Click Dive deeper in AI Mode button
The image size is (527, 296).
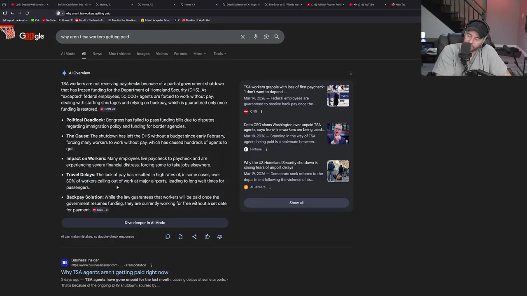pos(145,223)
